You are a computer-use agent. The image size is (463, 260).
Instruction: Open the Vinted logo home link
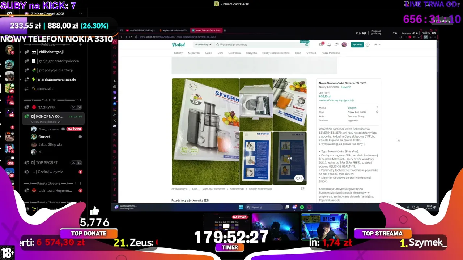[178, 44]
